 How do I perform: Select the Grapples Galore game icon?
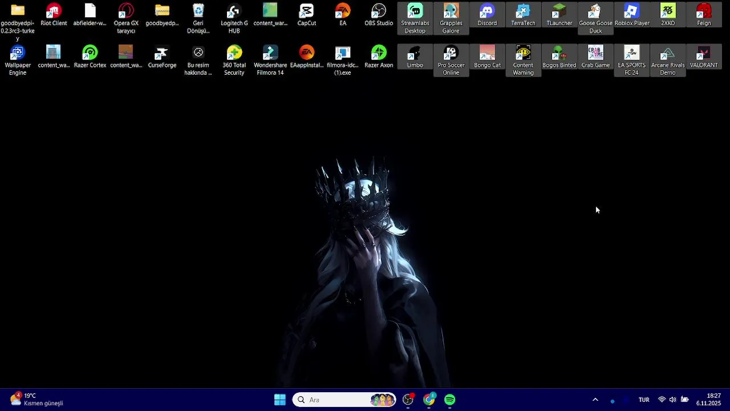point(451,18)
